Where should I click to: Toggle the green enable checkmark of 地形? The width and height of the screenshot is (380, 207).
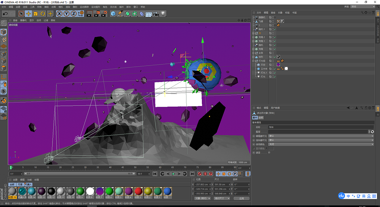pyautogui.click(x=275, y=57)
